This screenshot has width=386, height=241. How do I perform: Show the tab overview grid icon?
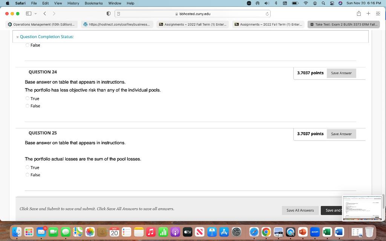(x=378, y=14)
